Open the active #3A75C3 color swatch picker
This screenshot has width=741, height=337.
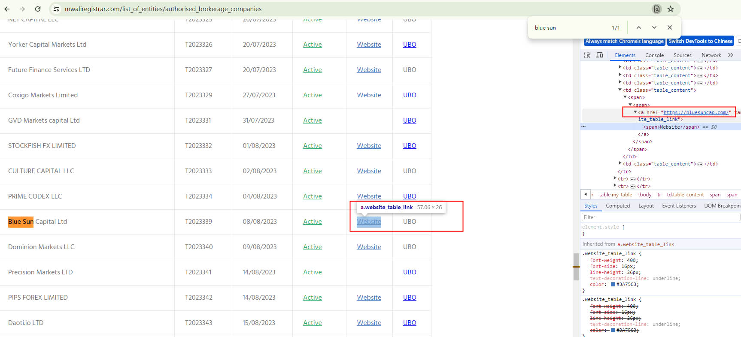coord(613,284)
